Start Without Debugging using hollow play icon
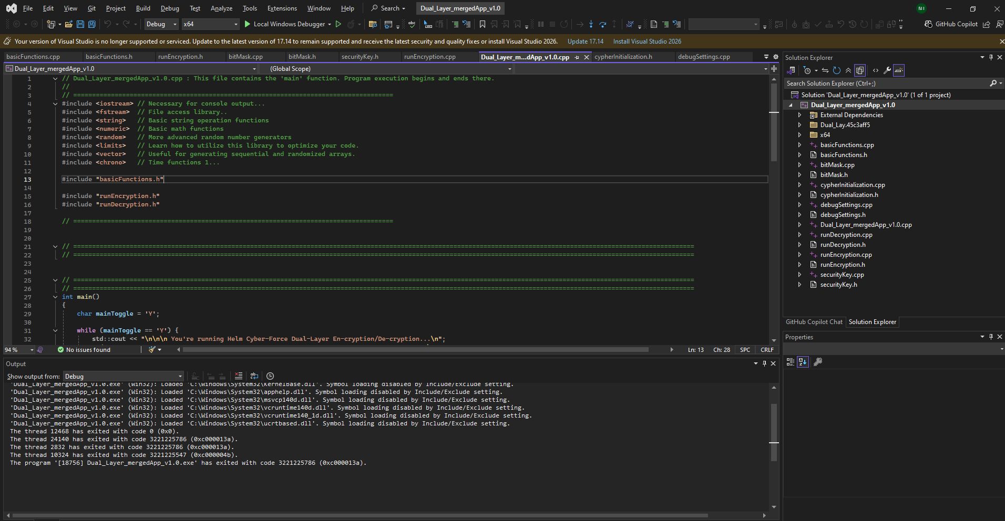 coord(339,24)
